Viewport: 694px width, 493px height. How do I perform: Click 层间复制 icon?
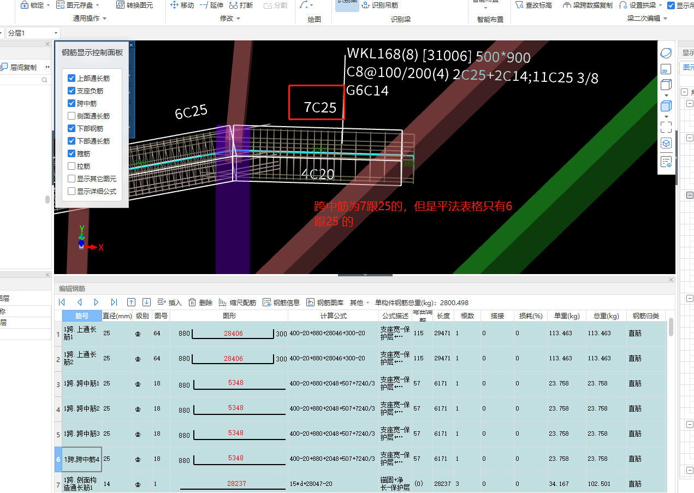(4, 67)
